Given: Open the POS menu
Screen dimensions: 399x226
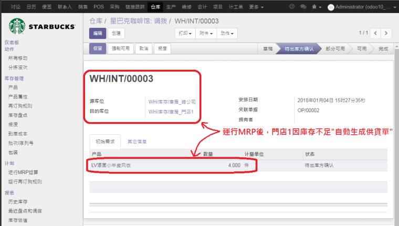Looking at the screenshot, I should point(99,7).
